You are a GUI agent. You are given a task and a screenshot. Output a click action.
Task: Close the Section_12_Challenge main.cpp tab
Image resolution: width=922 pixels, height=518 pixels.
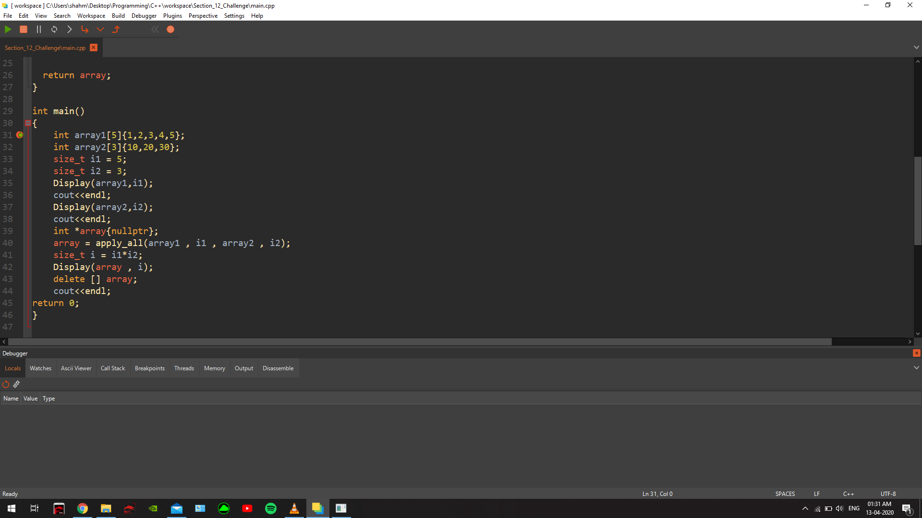(94, 47)
